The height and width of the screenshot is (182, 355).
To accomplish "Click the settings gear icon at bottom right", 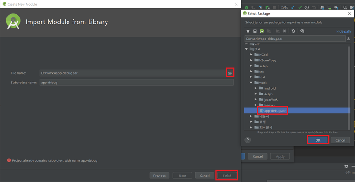I will pos(346,166).
